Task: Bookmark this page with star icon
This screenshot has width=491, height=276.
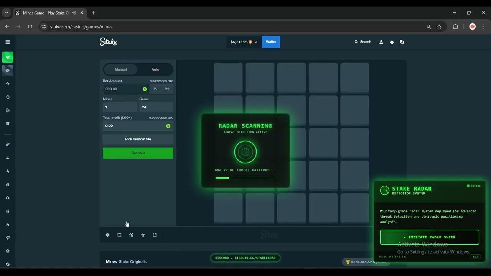Action: [x=439, y=26]
